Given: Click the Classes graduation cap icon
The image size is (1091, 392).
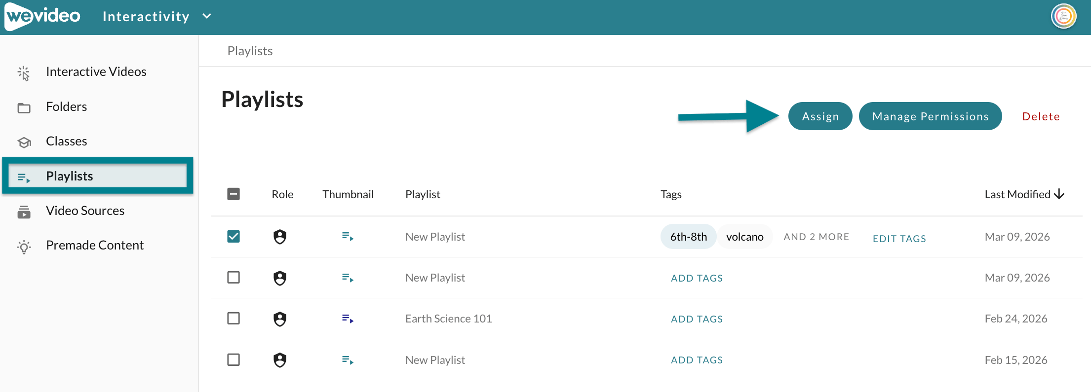Looking at the screenshot, I should (24, 142).
